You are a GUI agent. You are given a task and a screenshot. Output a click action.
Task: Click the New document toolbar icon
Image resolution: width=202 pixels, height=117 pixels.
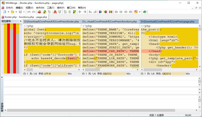[x=5, y=12]
